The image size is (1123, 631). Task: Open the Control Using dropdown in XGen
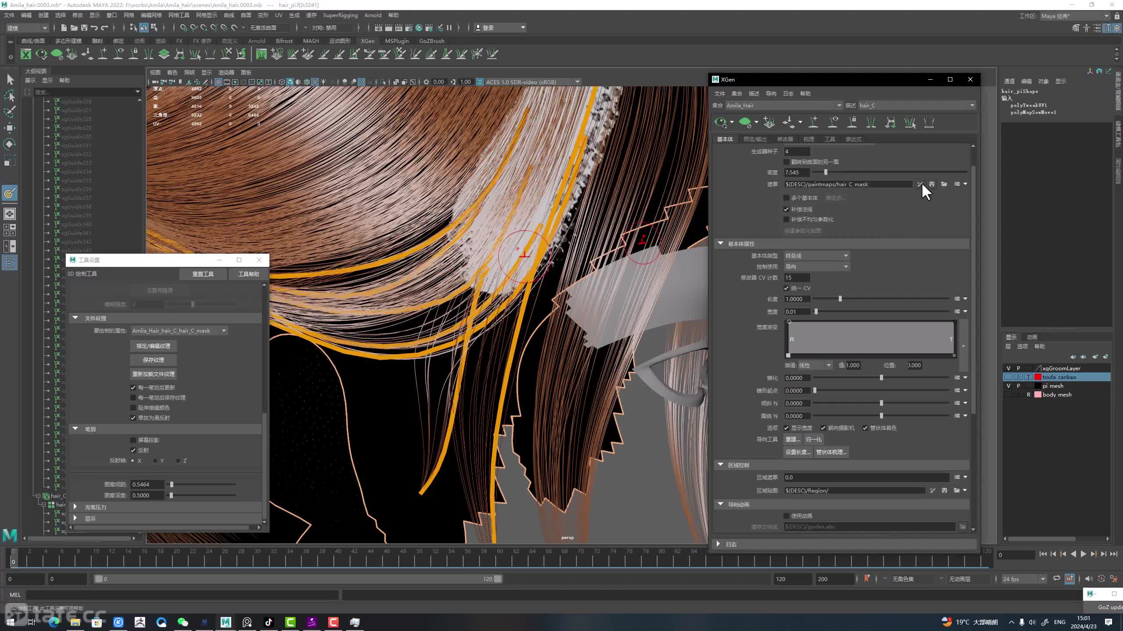(817, 267)
